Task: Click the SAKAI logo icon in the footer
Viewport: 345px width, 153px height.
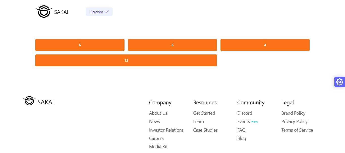Action: click(29, 101)
